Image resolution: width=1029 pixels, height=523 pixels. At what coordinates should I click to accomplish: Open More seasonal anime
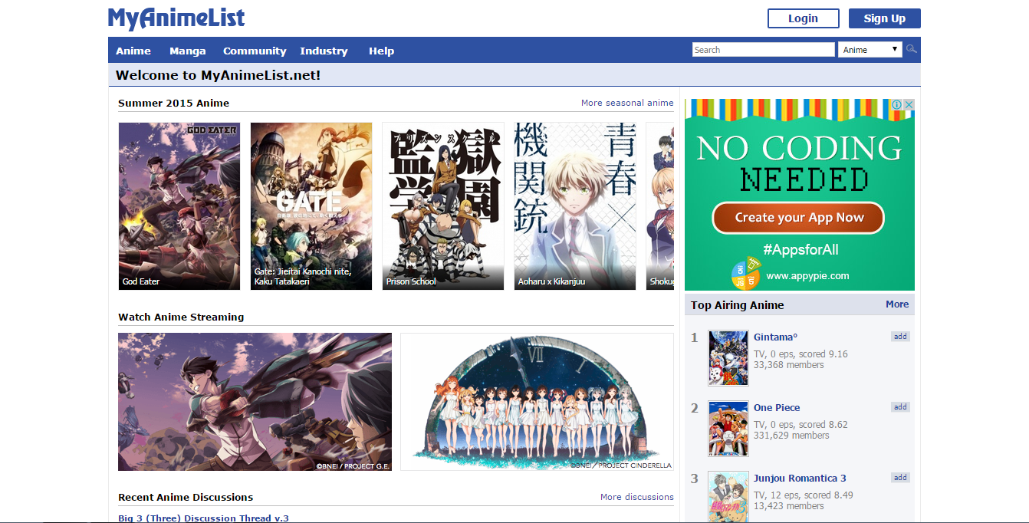[x=627, y=102]
